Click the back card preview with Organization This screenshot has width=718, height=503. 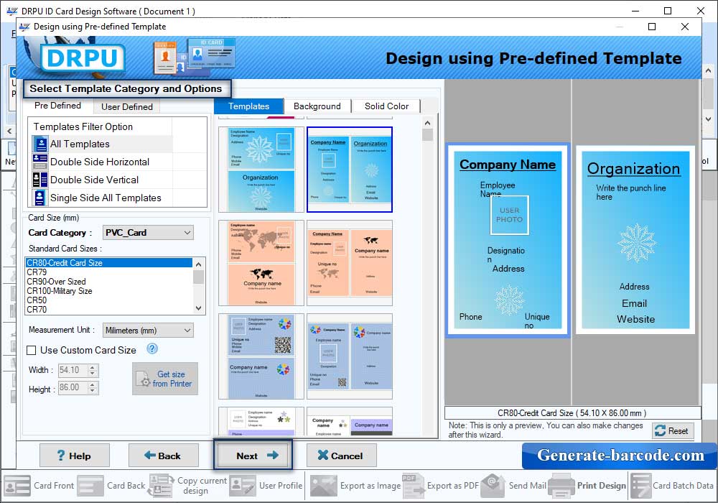click(x=635, y=240)
